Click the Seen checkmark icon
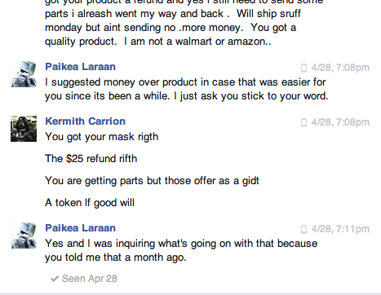Image resolution: width=381 pixels, height=295 pixels. (x=55, y=279)
